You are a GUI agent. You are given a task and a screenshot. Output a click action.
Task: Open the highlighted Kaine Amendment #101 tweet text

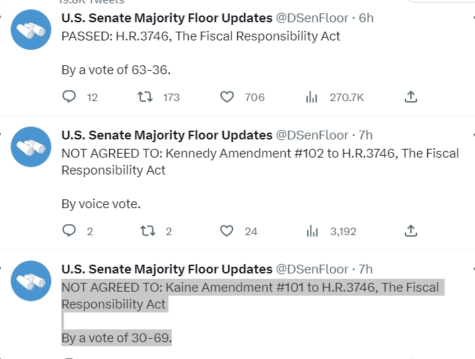[x=253, y=313]
